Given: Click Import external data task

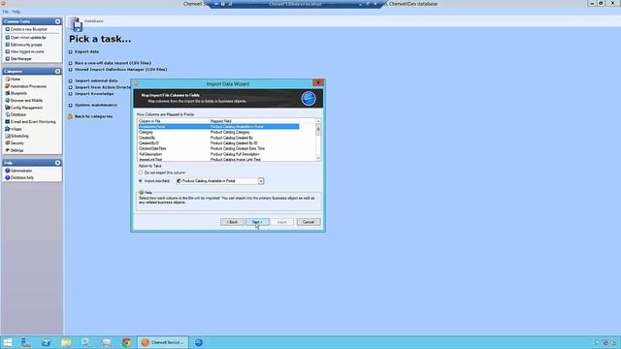Looking at the screenshot, I should pyautogui.click(x=96, y=80).
